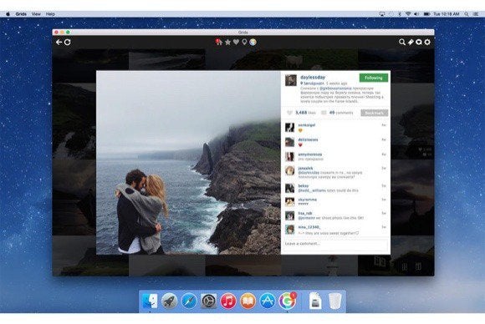Viewport: 485px width, 324px height.
Task: Open the profile avatar icon in the toolbar
Action: coord(253,42)
